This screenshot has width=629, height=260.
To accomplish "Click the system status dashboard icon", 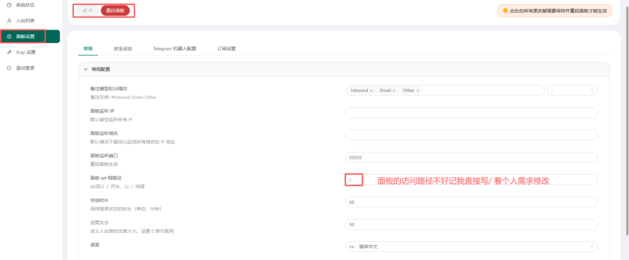I will [x=9, y=5].
